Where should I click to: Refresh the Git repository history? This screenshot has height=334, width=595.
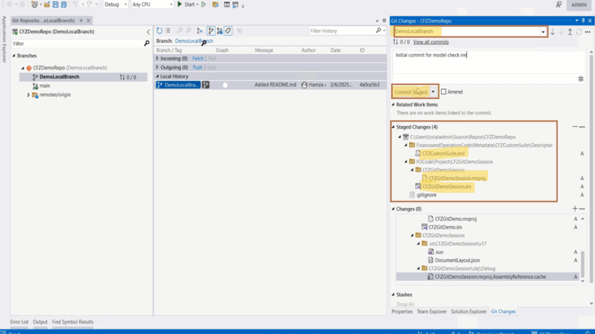[x=159, y=31]
